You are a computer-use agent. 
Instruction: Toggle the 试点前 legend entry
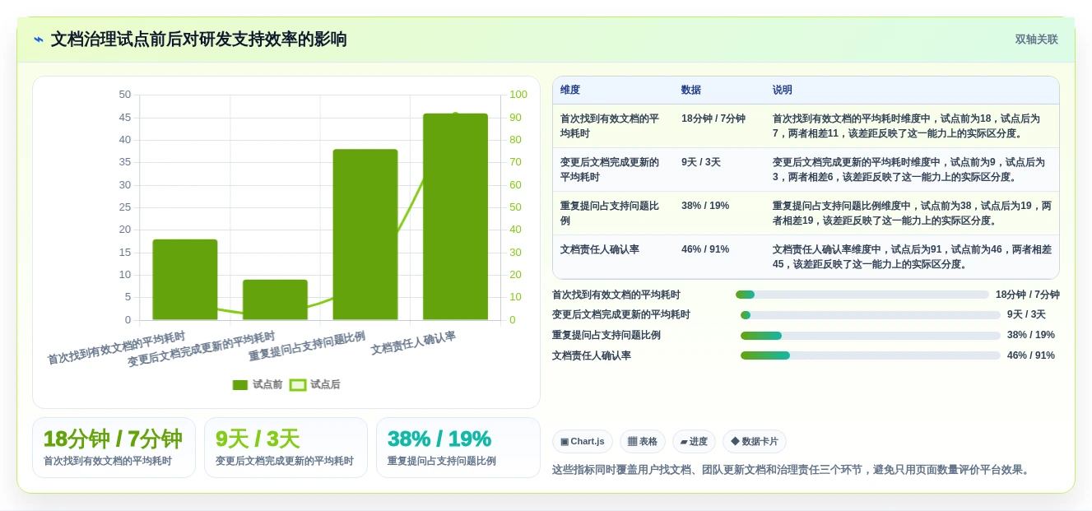258,384
